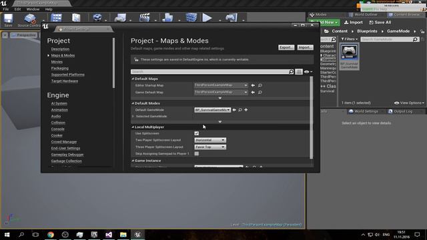The image size is (427, 240).
Task: Click the blue cubes Compile icon
Action: coord(191,18)
